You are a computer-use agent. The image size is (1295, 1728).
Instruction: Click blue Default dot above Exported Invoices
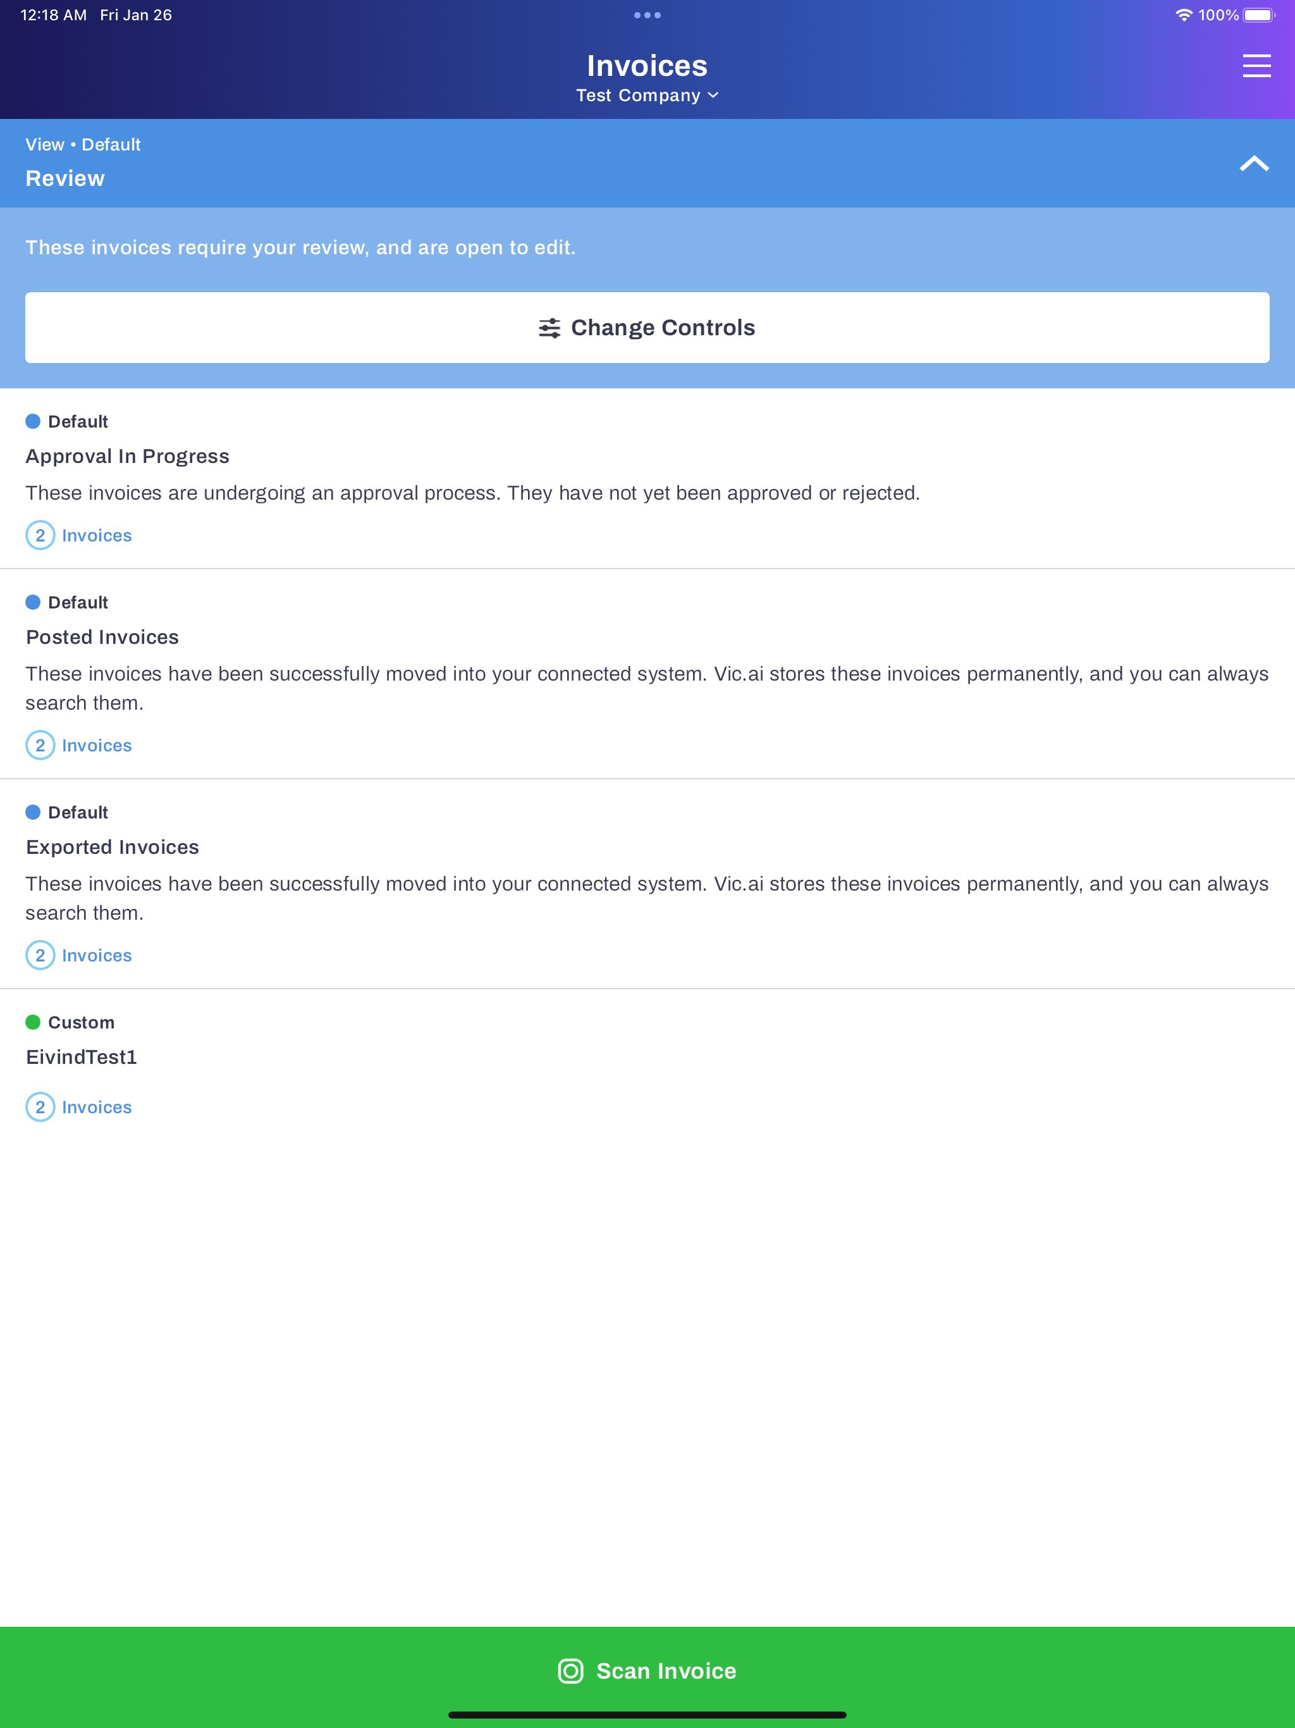pos(33,812)
